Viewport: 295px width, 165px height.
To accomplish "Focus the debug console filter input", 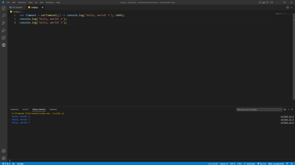I will coord(259,110).
